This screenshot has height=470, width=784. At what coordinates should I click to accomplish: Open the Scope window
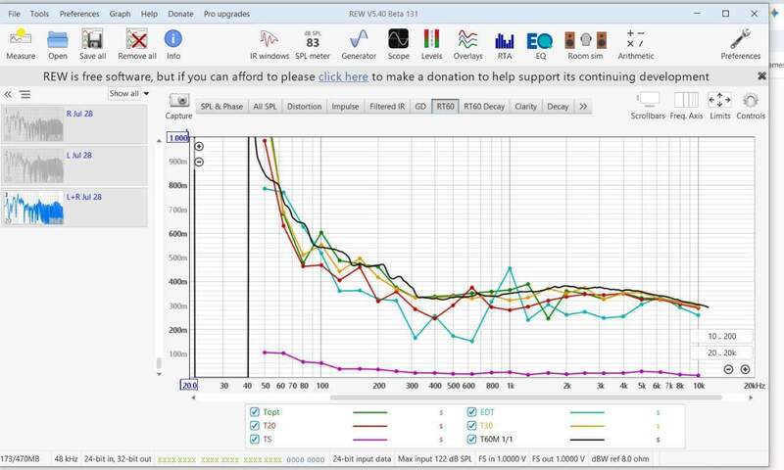pos(398,44)
